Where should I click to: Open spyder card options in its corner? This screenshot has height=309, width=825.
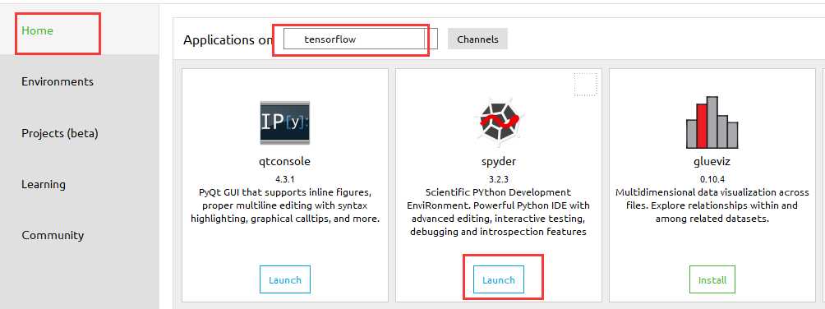[x=586, y=84]
